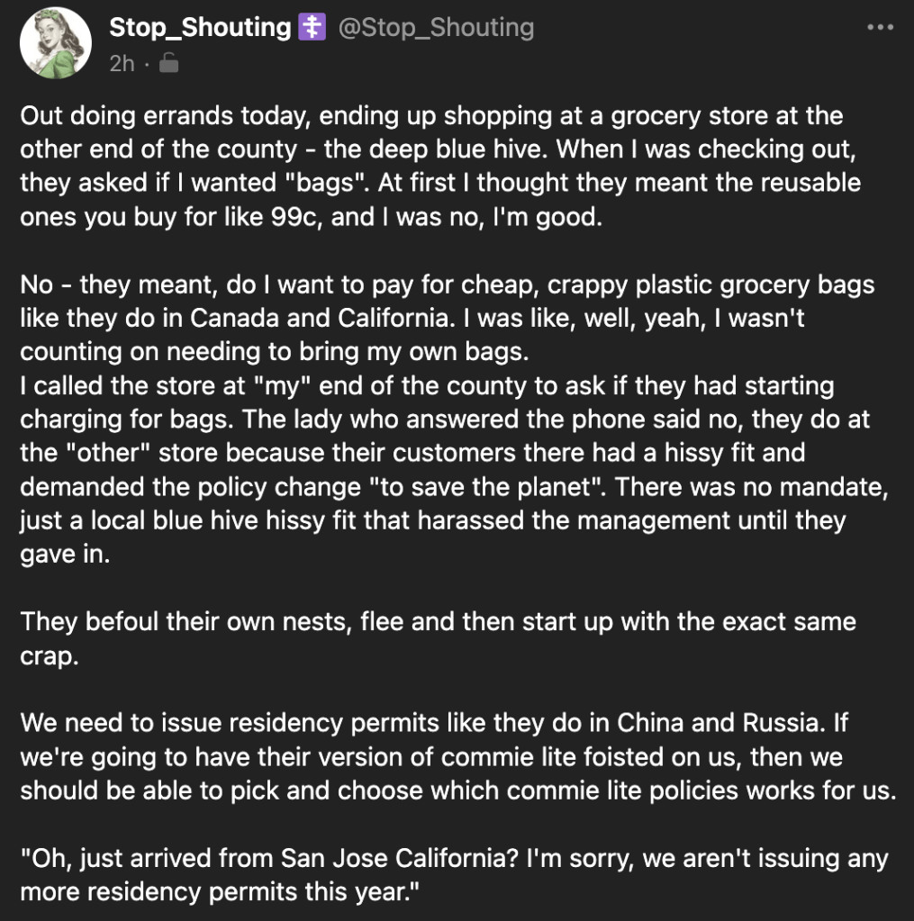914x921 pixels.
Task: Click the unlocked padlock visibility icon
Action: tap(168, 63)
